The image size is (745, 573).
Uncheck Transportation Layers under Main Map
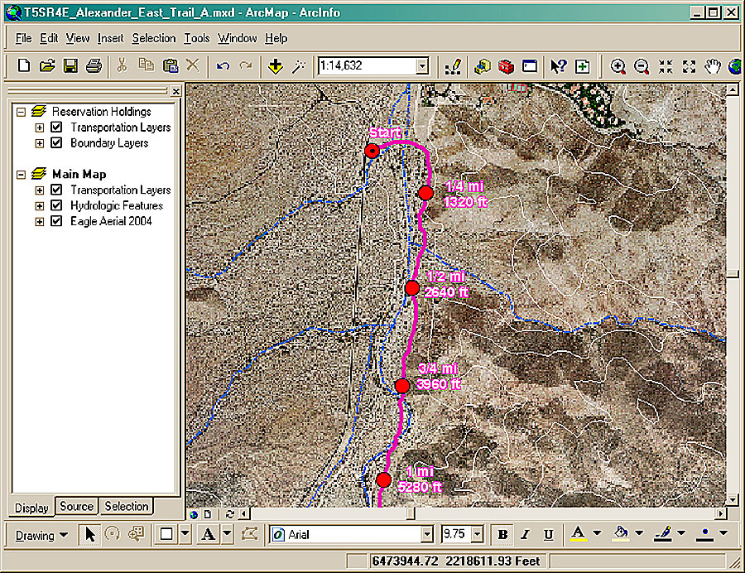56,190
